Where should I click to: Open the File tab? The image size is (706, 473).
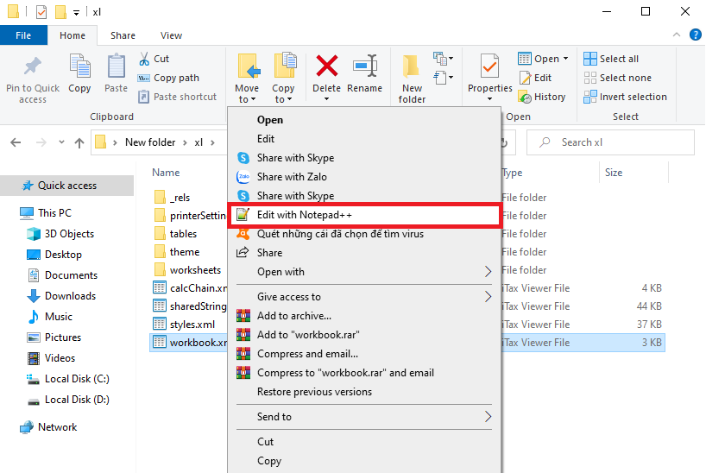pyautogui.click(x=23, y=35)
